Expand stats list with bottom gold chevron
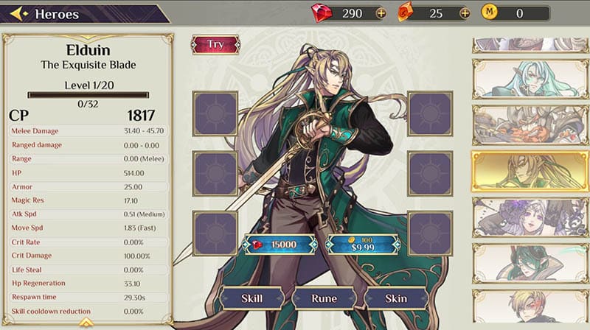 (x=86, y=322)
